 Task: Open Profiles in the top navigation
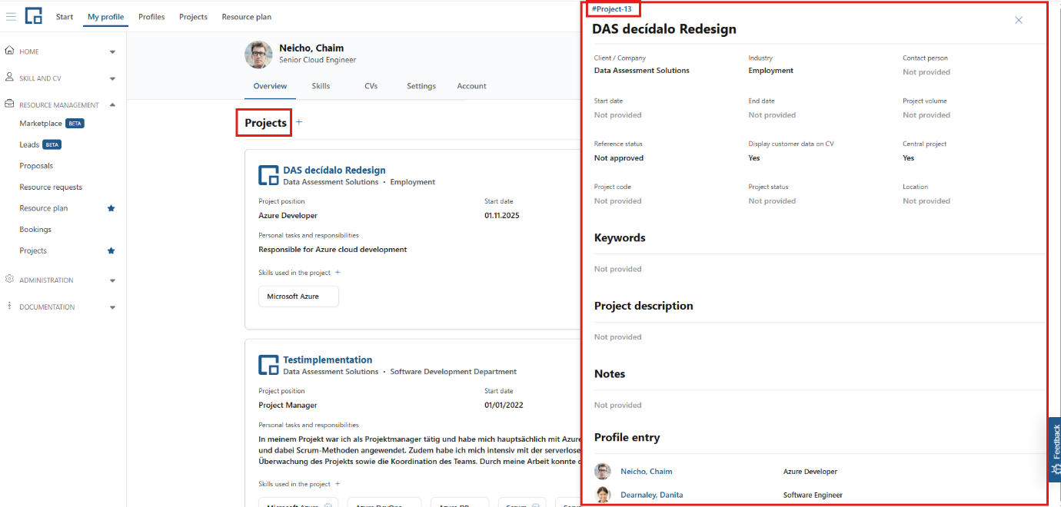[x=151, y=17]
